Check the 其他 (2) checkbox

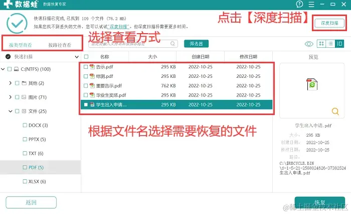17,83
